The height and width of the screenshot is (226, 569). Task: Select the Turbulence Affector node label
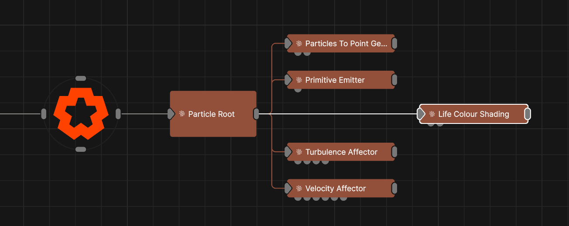click(x=341, y=152)
